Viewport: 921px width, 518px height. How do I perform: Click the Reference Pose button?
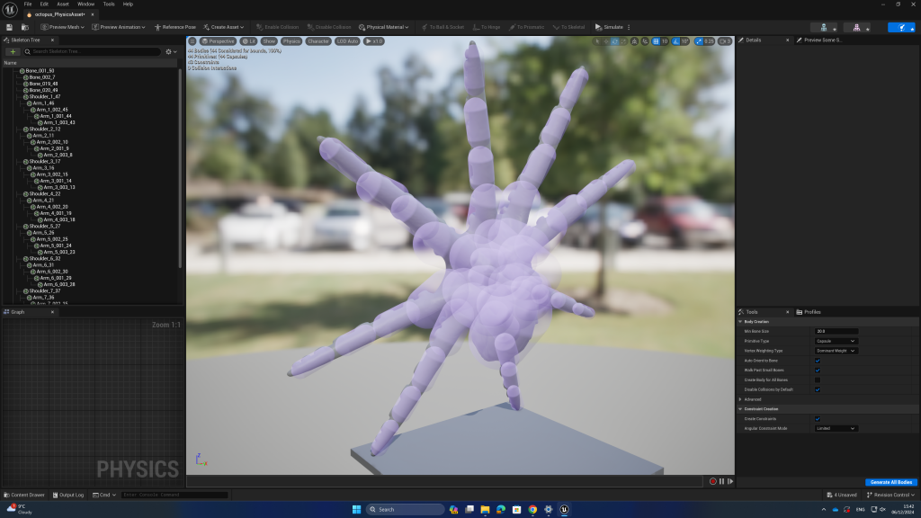click(175, 27)
